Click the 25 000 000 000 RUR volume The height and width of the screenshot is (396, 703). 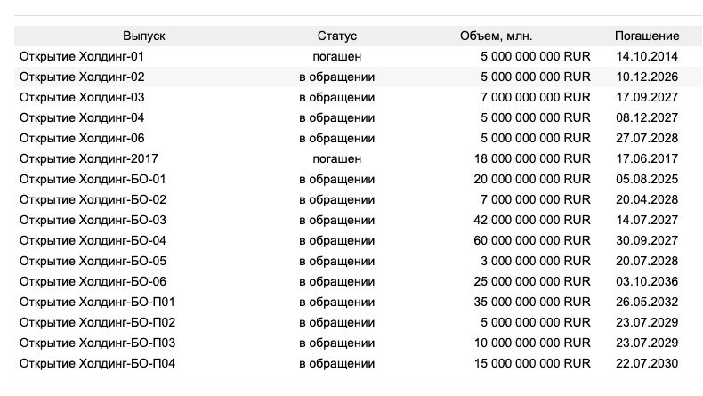click(x=532, y=281)
